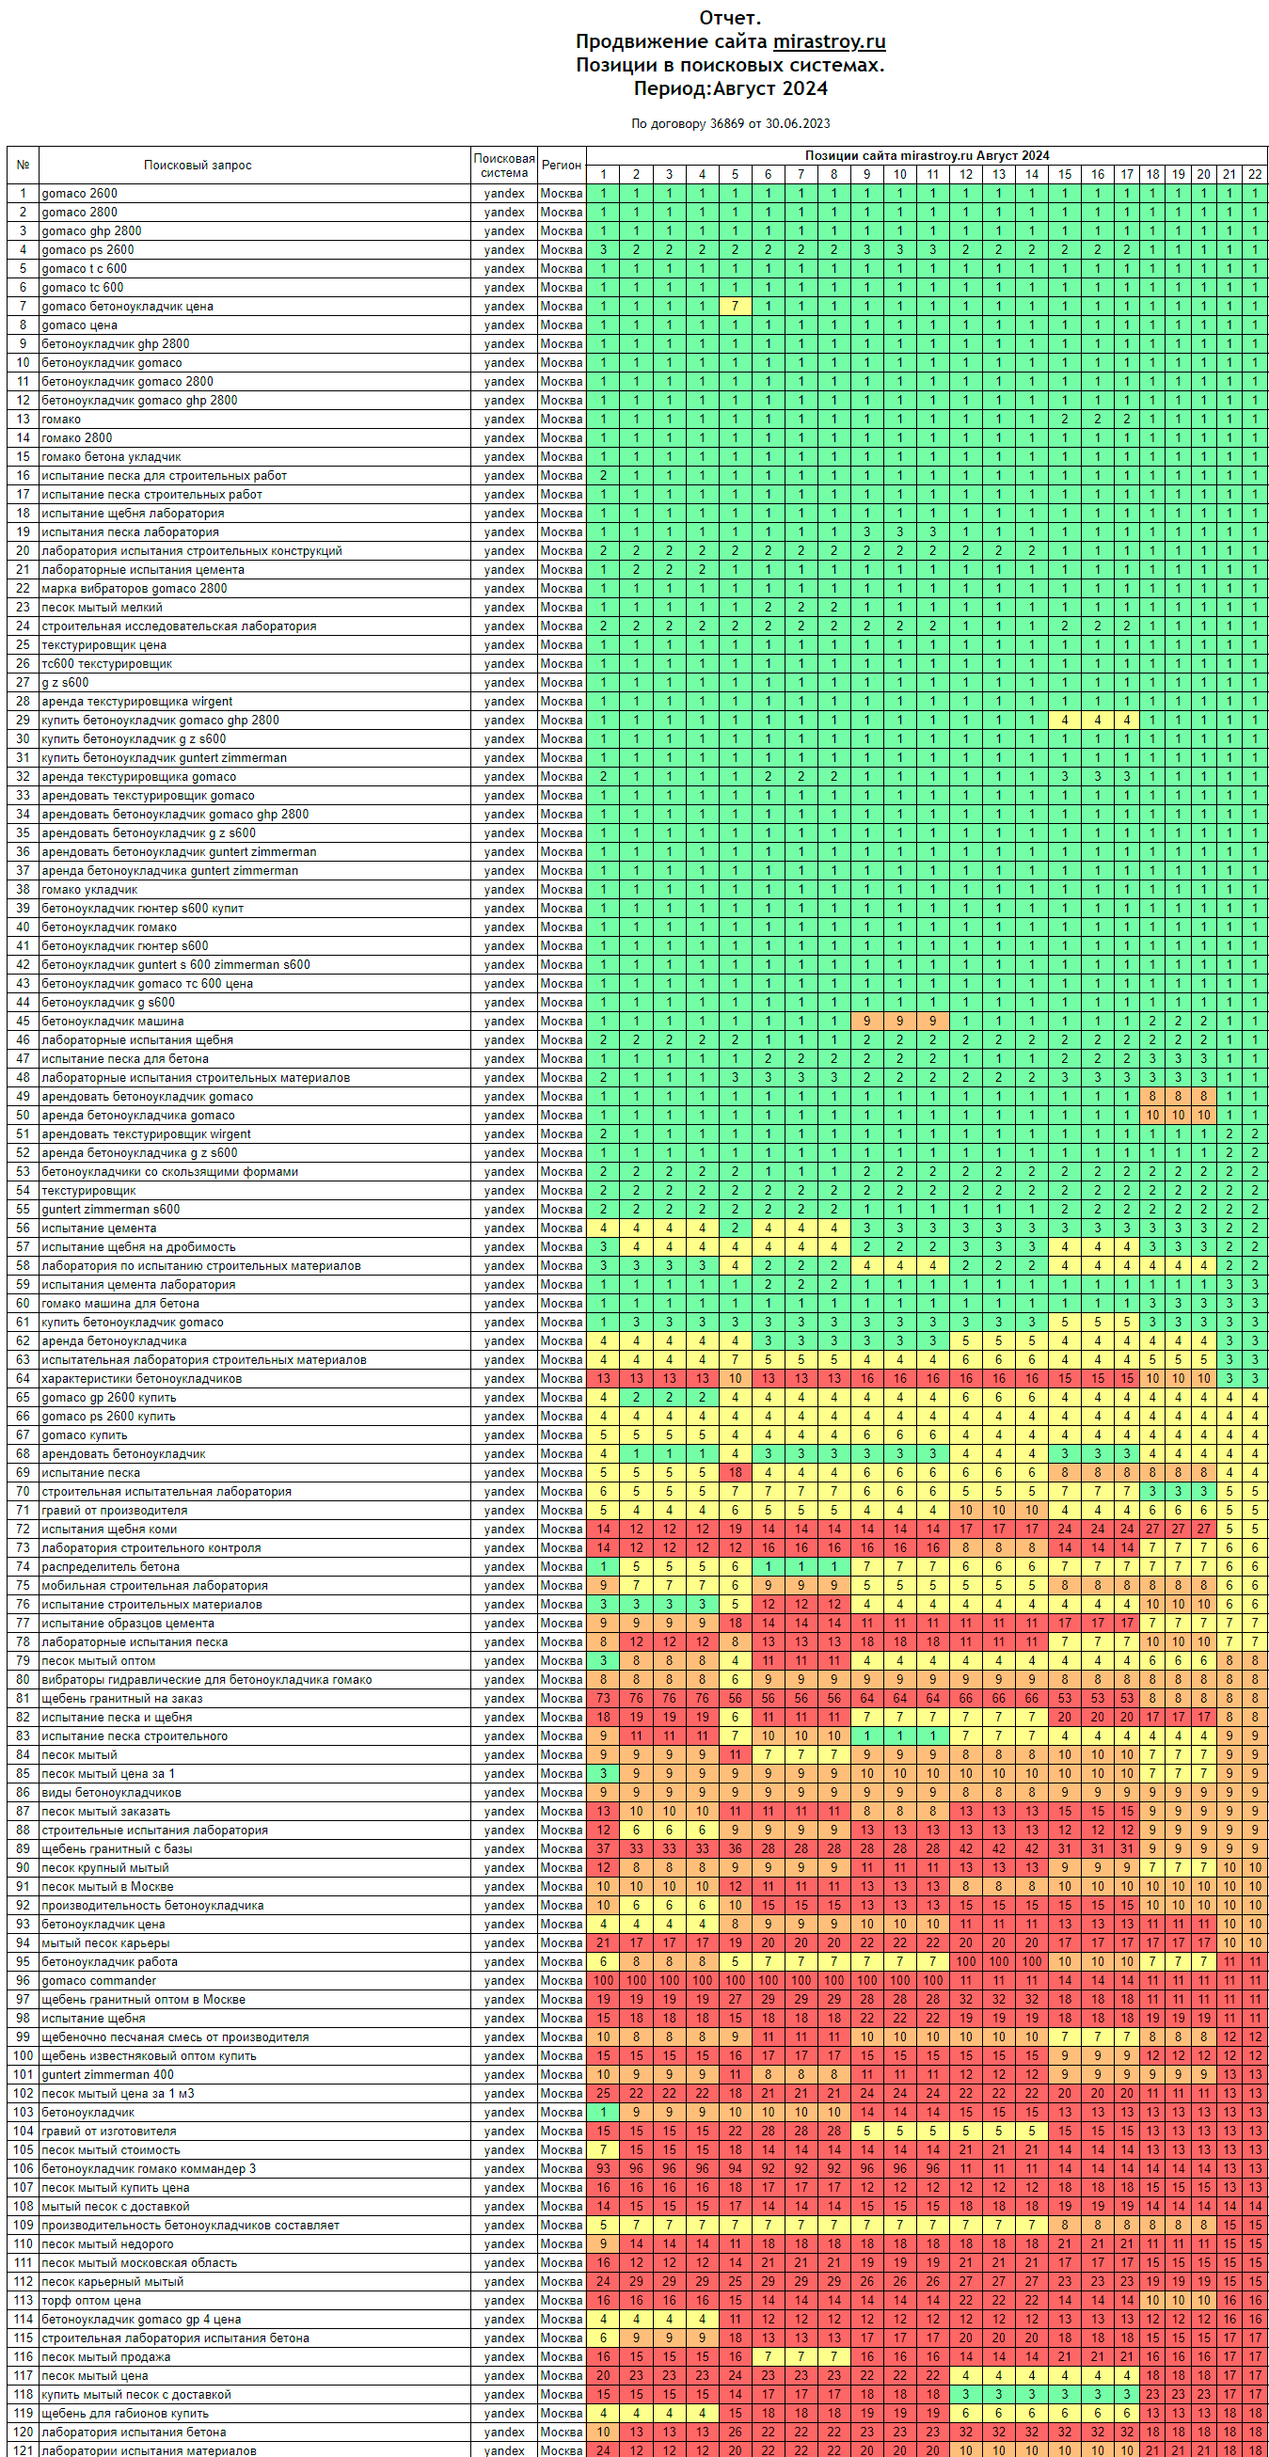Select 'бетоноукладчик гомако коммандер 3' query

[148, 2169]
